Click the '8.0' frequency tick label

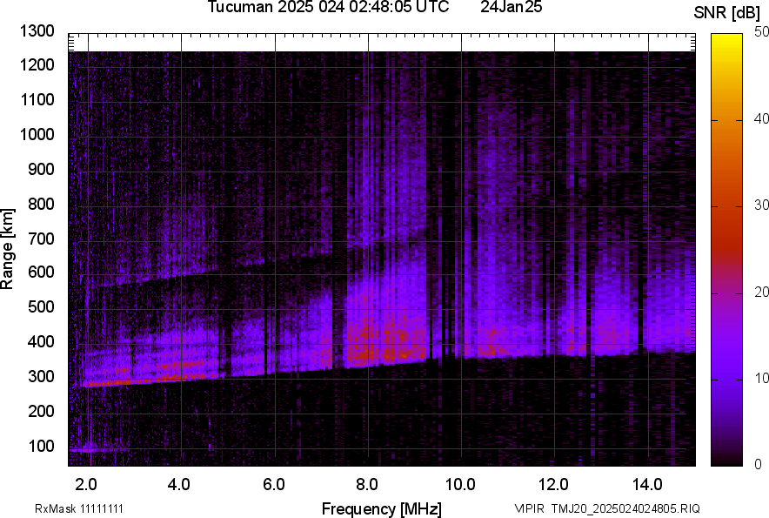[x=366, y=484]
